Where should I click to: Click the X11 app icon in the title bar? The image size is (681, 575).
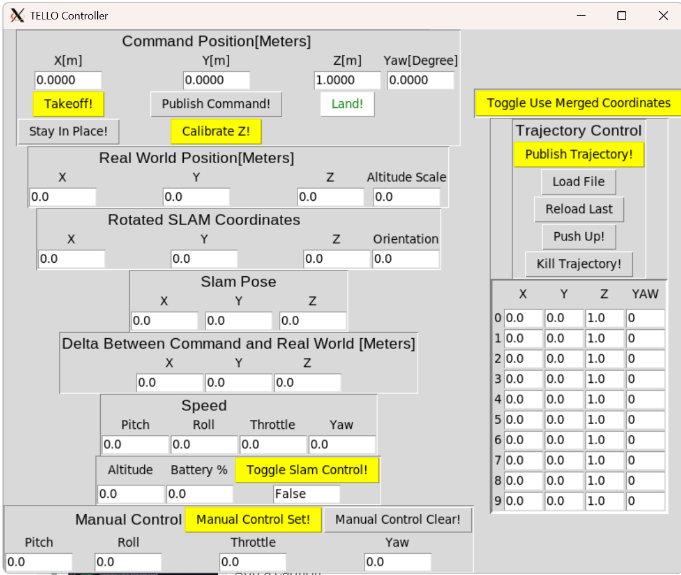(17, 16)
